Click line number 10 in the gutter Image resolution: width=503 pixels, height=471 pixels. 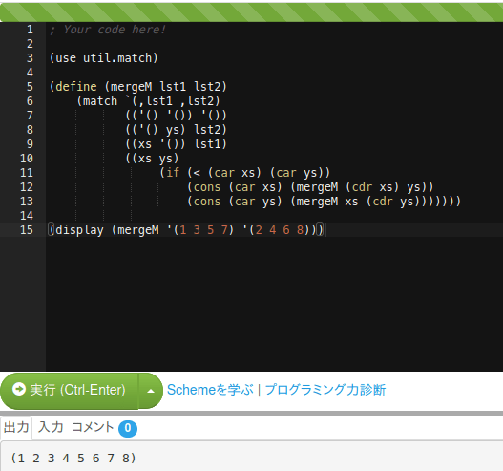click(27, 159)
